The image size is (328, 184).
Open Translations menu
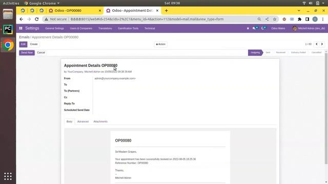point(105,28)
